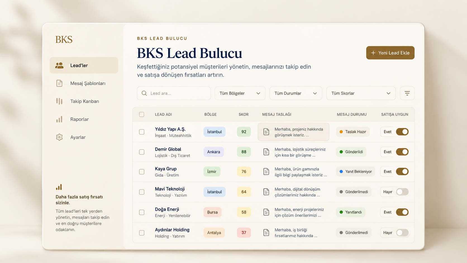467x263 pixels.
Task: Go to Mesaj Şablonları menu item
Action: point(84,83)
